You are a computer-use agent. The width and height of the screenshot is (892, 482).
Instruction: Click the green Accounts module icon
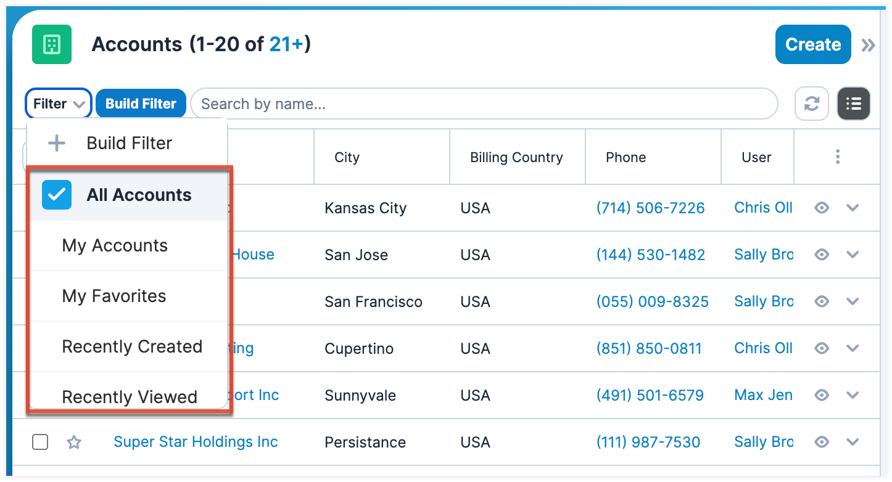[52, 44]
